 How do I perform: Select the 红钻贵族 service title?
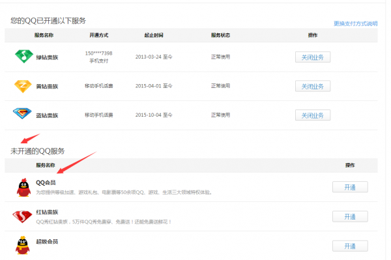pos(47,212)
